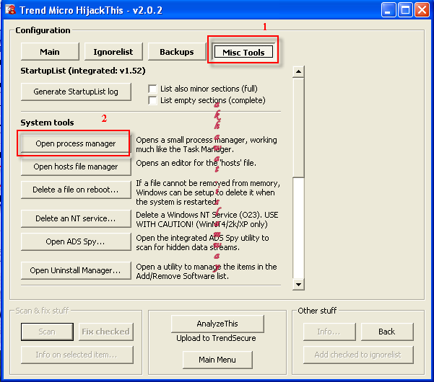Click Add checked to ignorelist button
434x382 pixels.
coord(358,355)
